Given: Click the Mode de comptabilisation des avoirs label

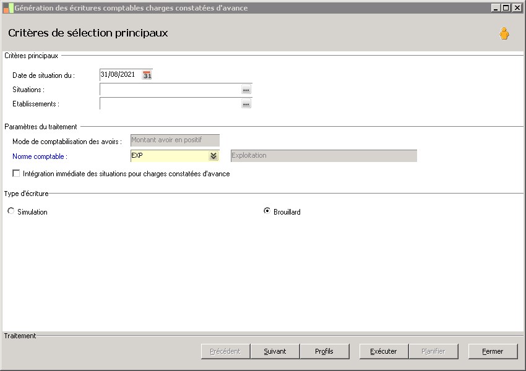Looking at the screenshot, I should (x=67, y=142).
